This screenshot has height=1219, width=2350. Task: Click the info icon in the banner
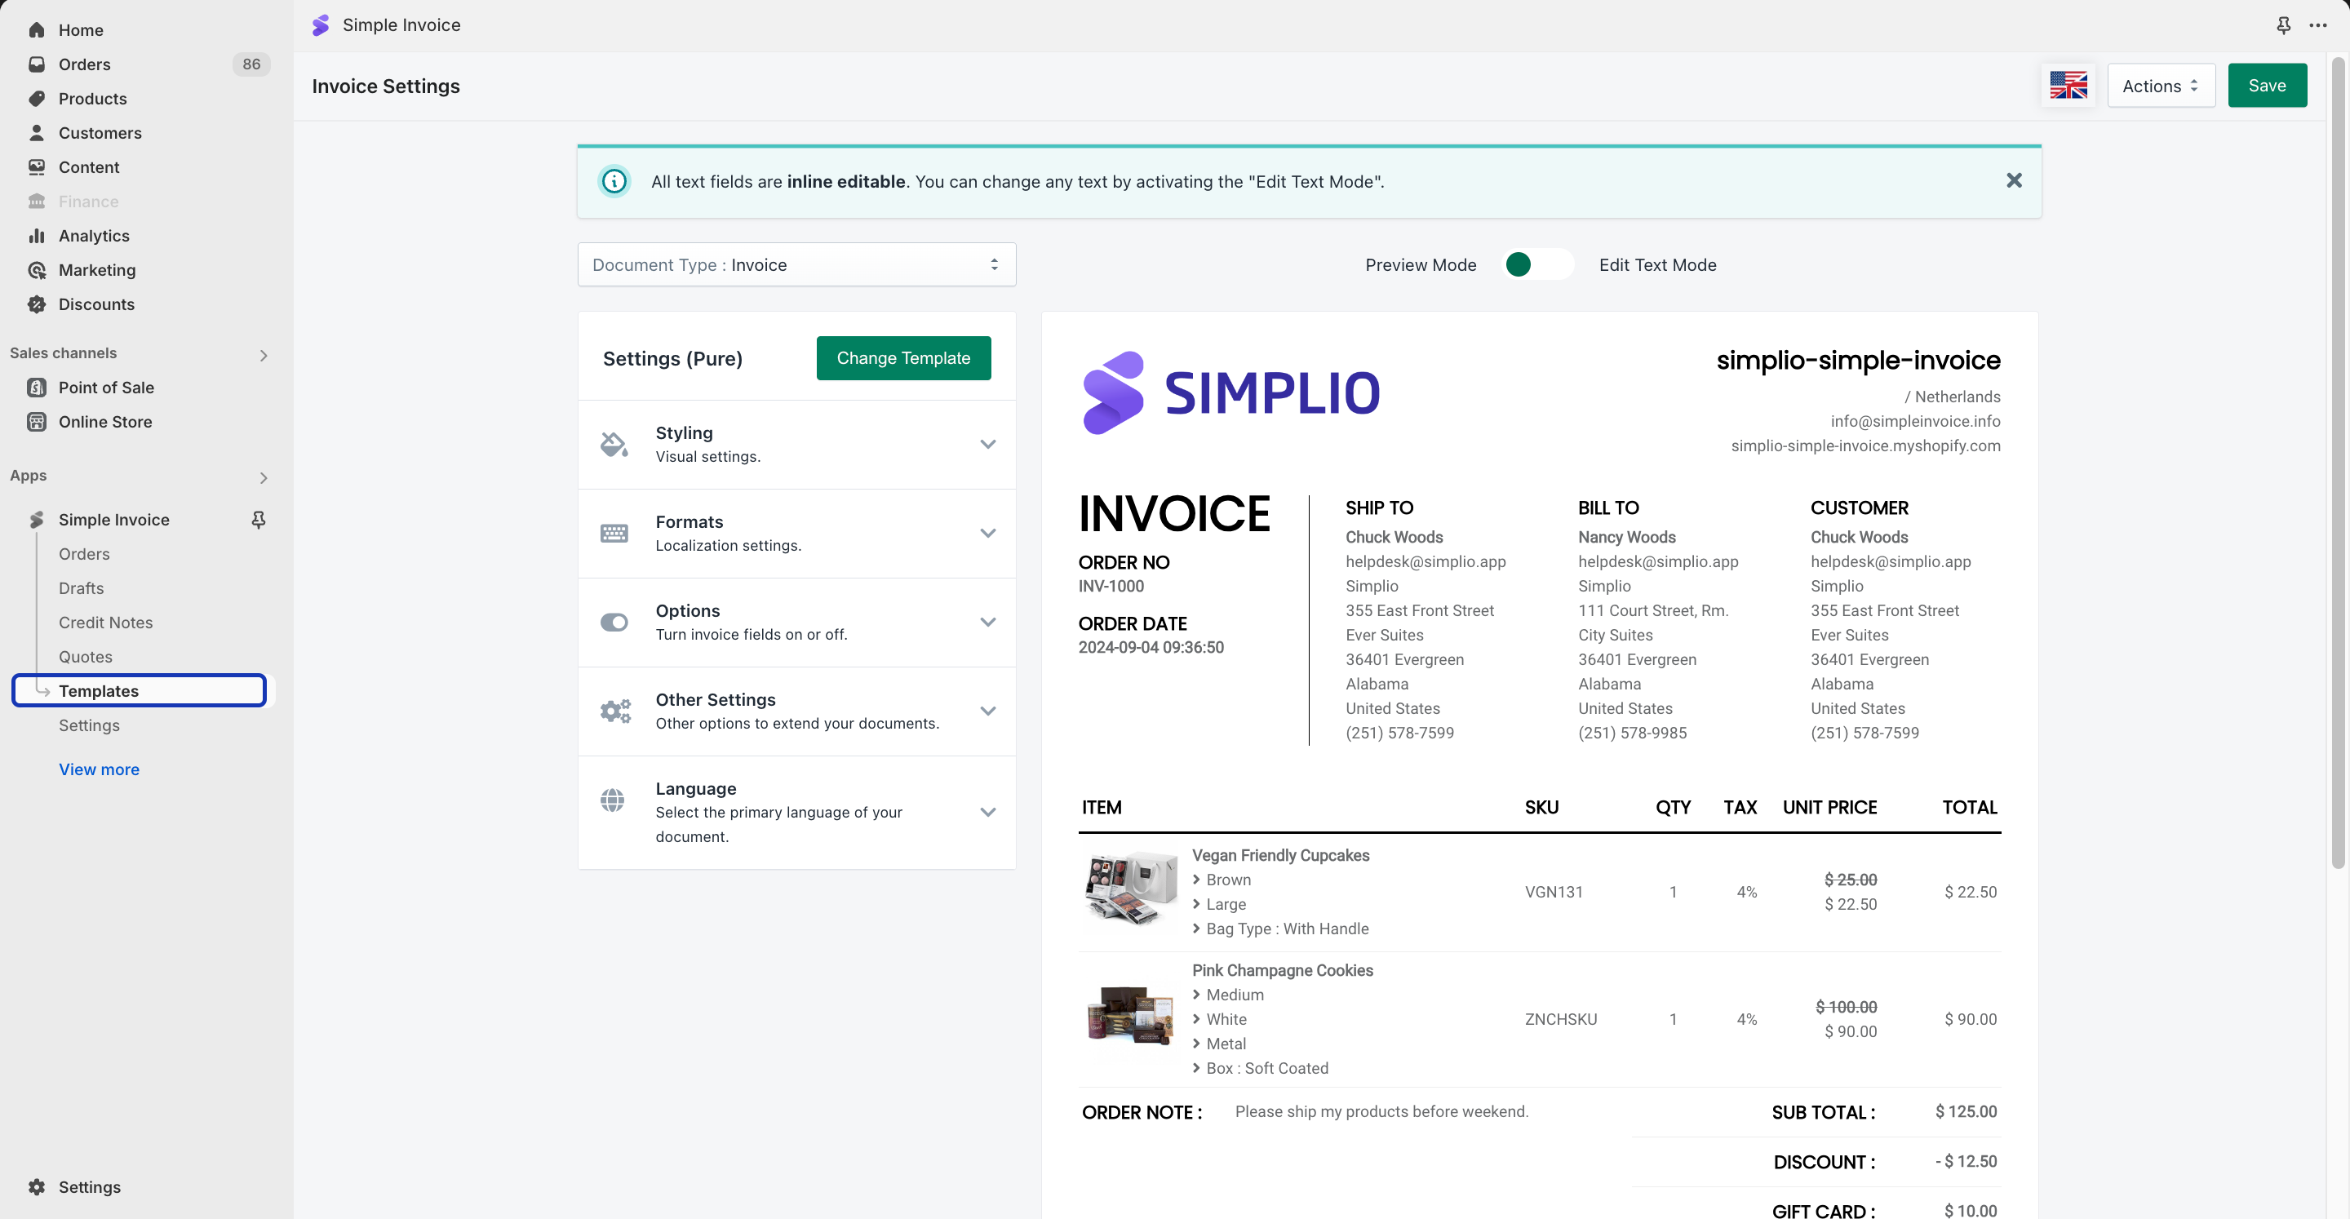click(x=614, y=182)
